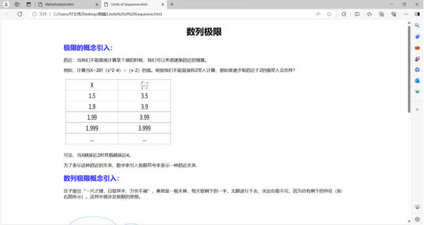Open the Workspaces icon
Screen dimensions: 424x225
[17, 4]
